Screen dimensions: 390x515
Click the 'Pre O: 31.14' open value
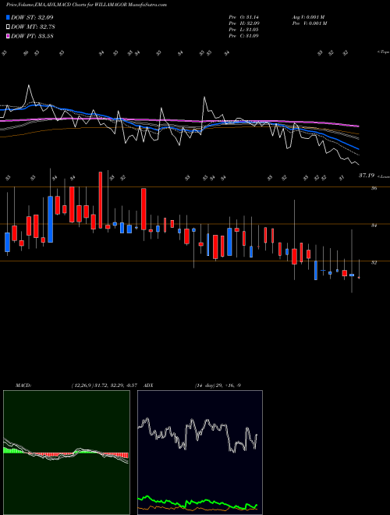tap(244, 17)
